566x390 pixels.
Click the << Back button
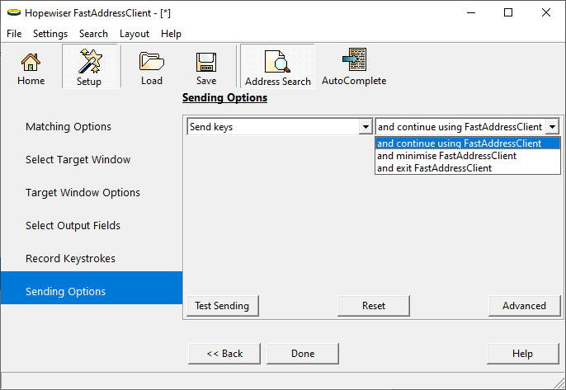224,354
